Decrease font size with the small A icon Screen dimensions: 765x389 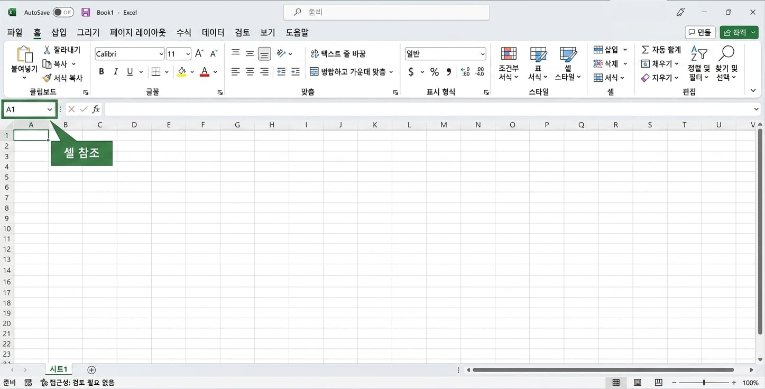[x=214, y=53]
